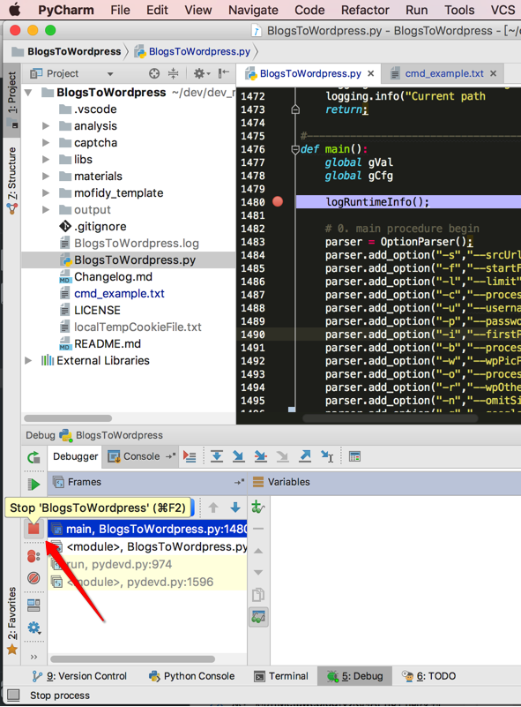This screenshot has height=707, width=521.
Task: Toggle breakpoint on line 1480
Action: [x=278, y=201]
